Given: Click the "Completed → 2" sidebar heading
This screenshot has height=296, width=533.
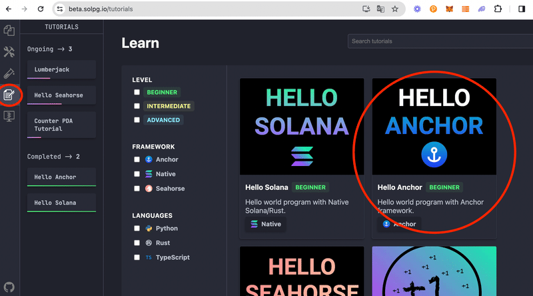Looking at the screenshot, I should tap(53, 157).
